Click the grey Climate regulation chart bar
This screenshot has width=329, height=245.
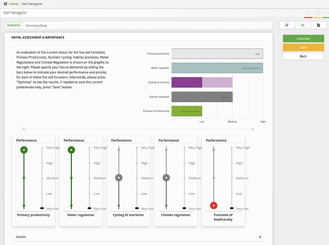pos(202,97)
